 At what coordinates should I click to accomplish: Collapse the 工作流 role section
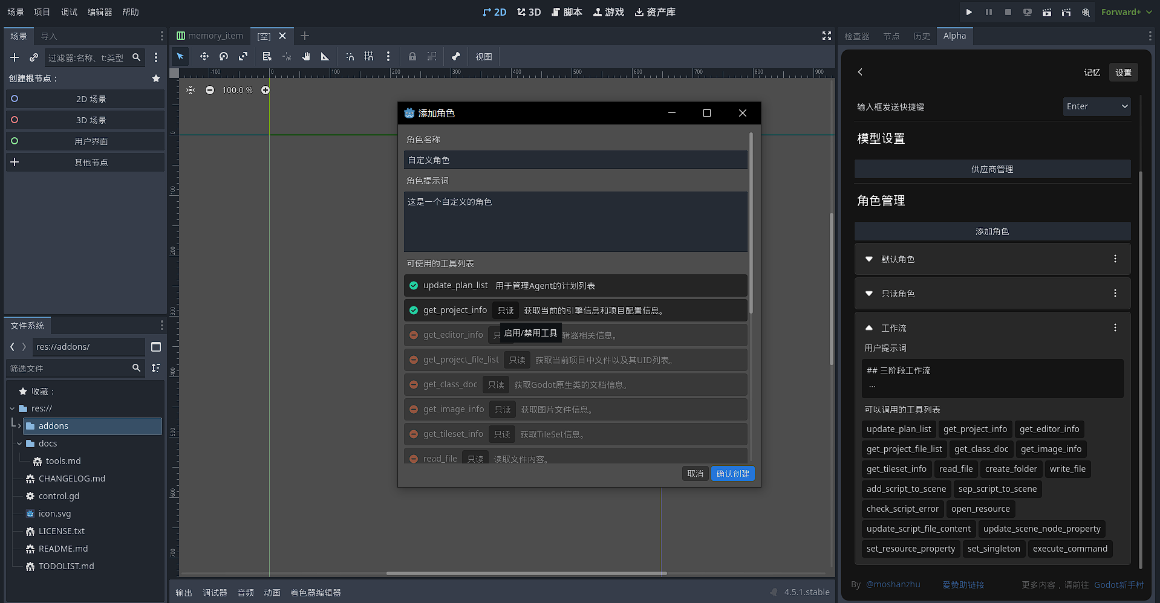pyautogui.click(x=869, y=328)
